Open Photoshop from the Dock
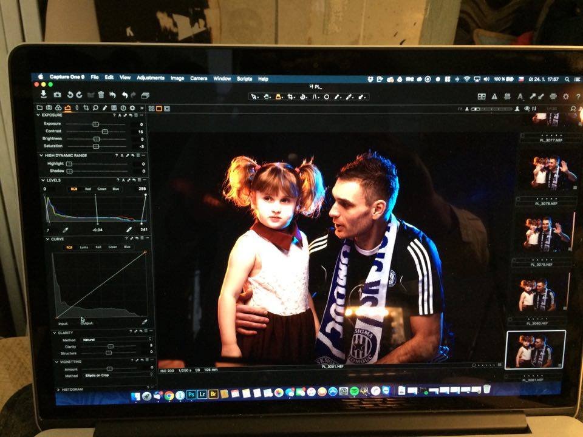The image size is (583, 437). [x=191, y=395]
